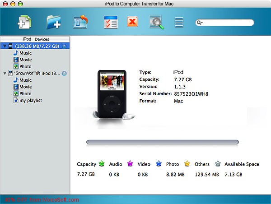Click the black iPod device image
Screen dimensions: 271x204
[112, 94]
